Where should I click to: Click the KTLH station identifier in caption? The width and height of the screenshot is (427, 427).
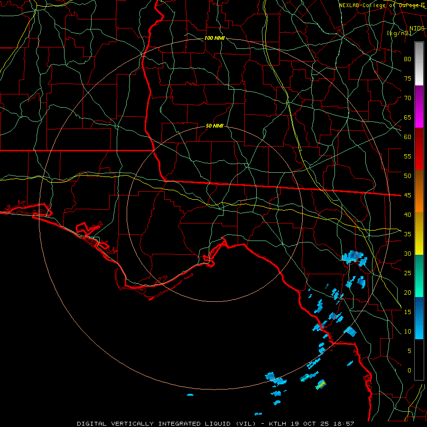click(278, 424)
